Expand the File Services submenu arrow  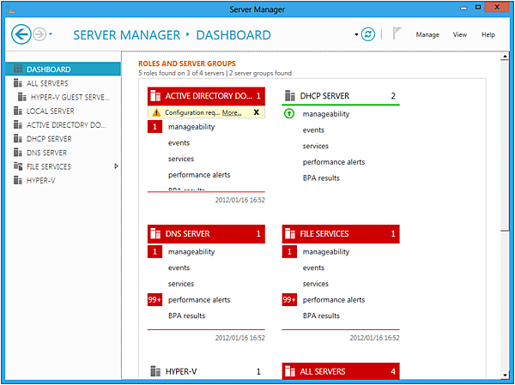(x=117, y=166)
